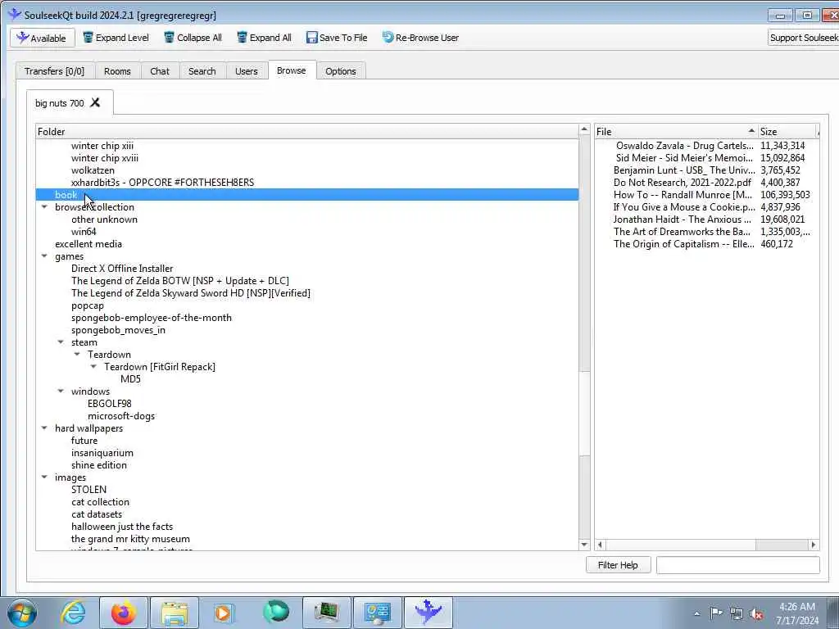Collapse the Teardown folder arrow

point(78,355)
